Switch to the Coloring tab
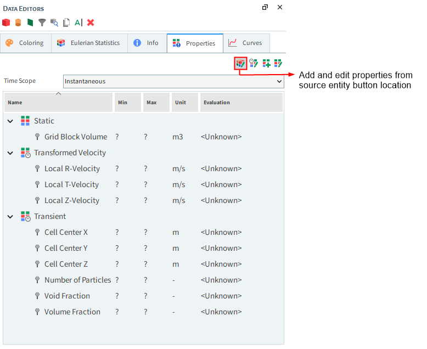 point(26,43)
